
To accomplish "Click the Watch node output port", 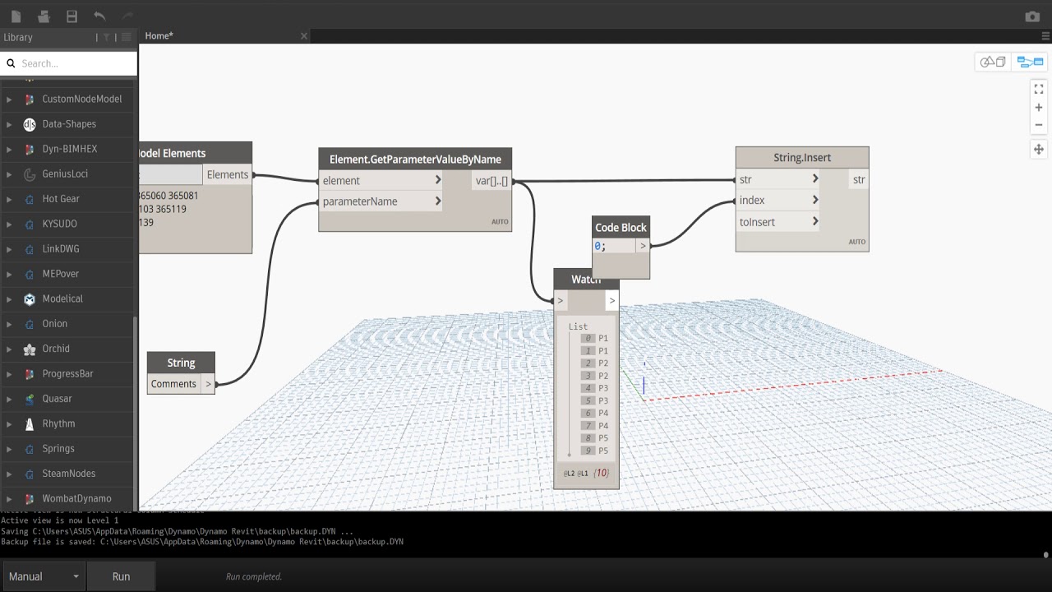I will pos(611,301).
